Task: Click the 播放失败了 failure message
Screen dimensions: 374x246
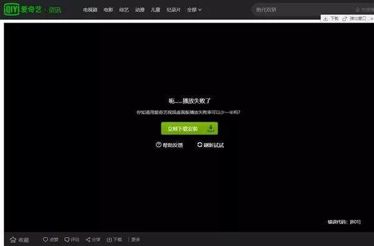Action: click(189, 101)
